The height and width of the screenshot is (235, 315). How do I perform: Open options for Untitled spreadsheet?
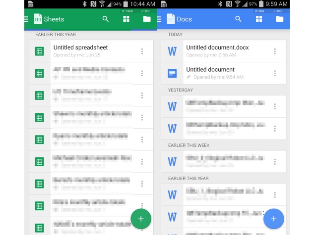142,51
